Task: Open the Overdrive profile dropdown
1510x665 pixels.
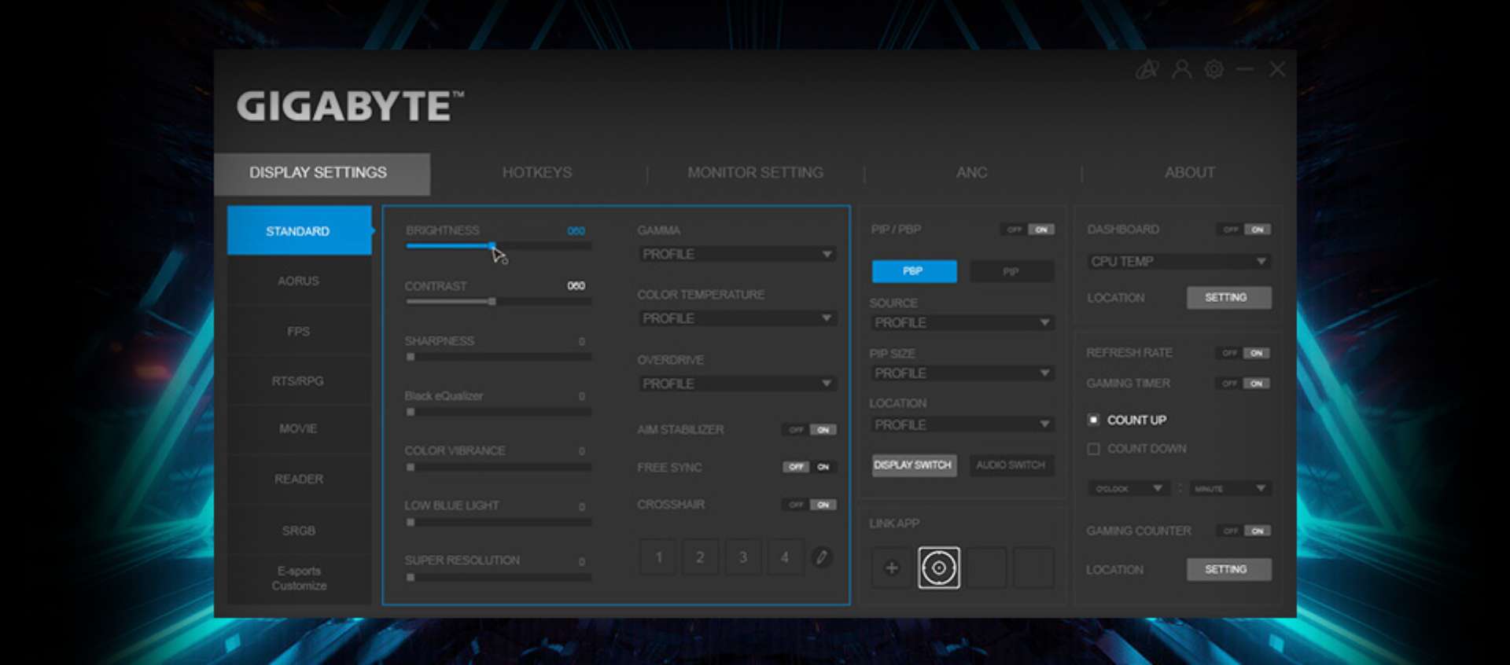Action: (x=737, y=384)
